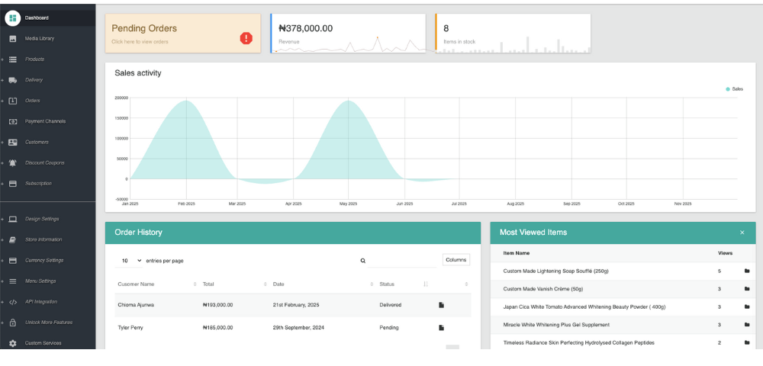
Task: Expand the Subscription plus sign
Action: [2, 184]
